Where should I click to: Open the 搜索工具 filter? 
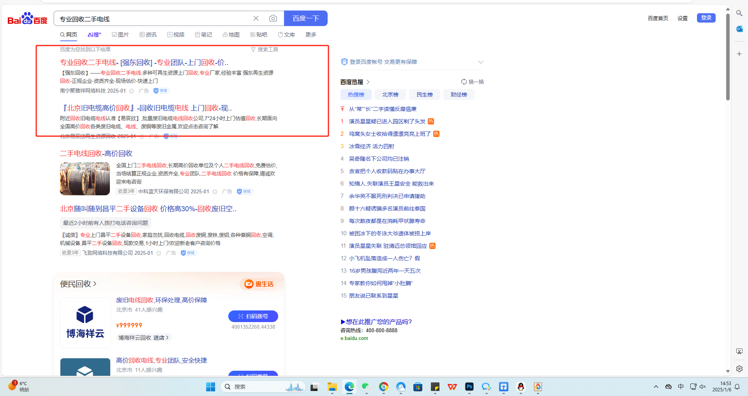click(x=265, y=49)
